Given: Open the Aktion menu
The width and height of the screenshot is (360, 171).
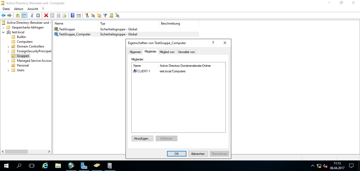Looking at the screenshot, I should click(x=19, y=9).
